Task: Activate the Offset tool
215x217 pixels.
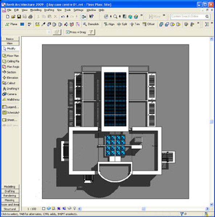Action: (x=148, y=24)
